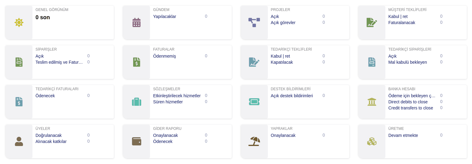The image size is (472, 164).
Task: Click the beach umbrella icon for Yapraklar
Action: (254, 141)
